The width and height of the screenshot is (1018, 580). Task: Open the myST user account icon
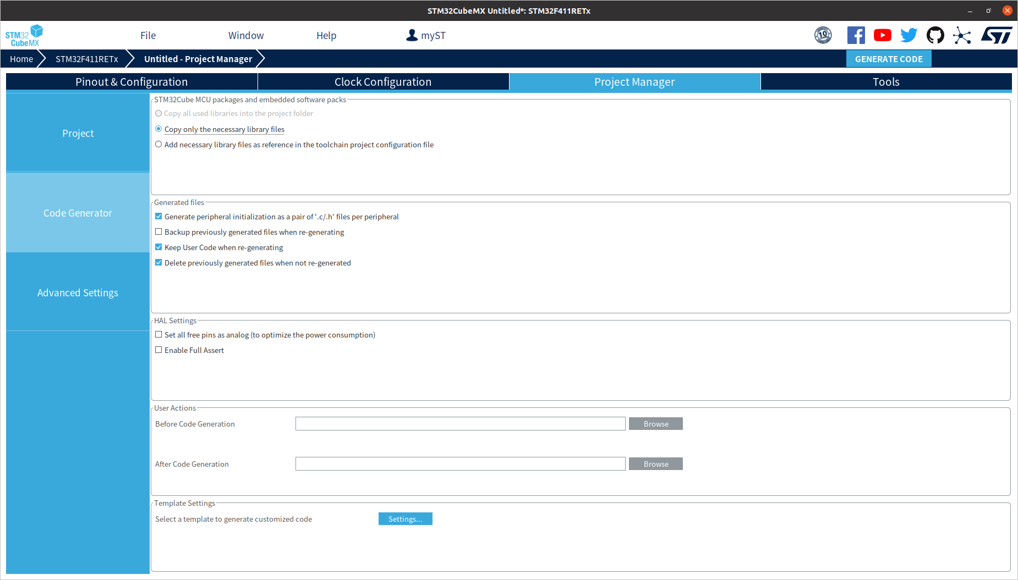click(412, 35)
